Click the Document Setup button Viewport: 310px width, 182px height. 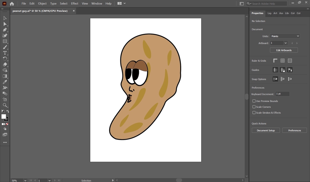(266, 130)
